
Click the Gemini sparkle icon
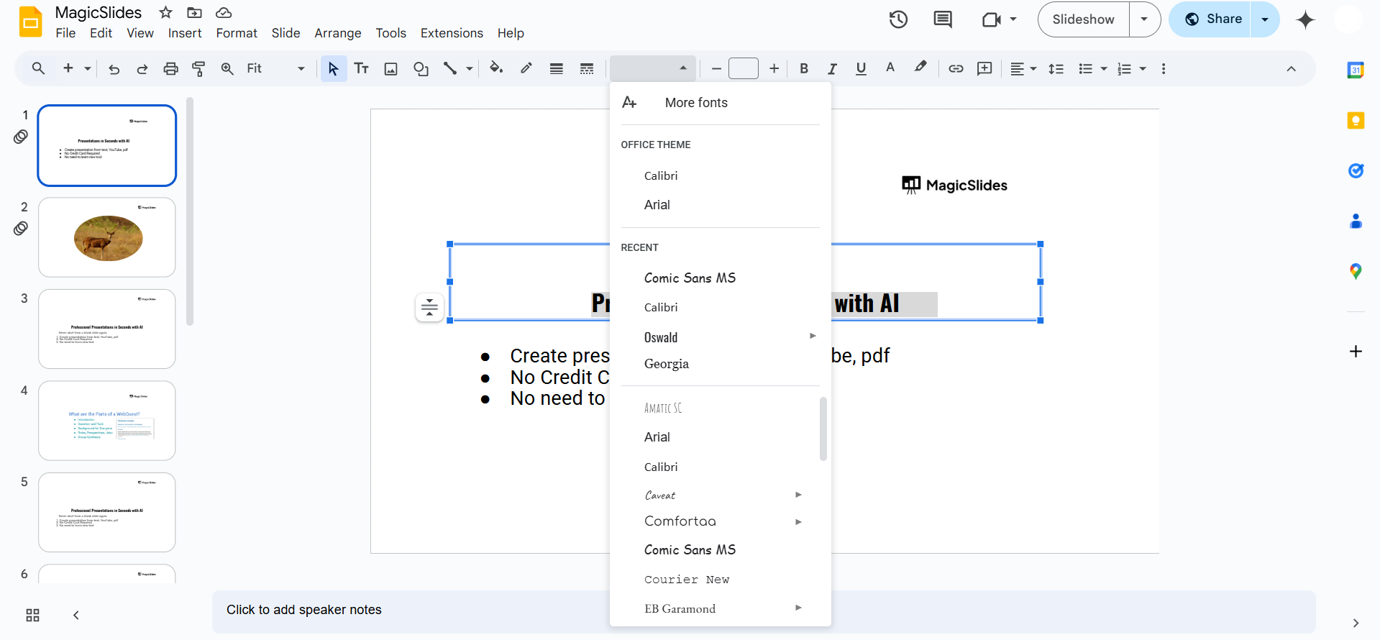[x=1305, y=19]
